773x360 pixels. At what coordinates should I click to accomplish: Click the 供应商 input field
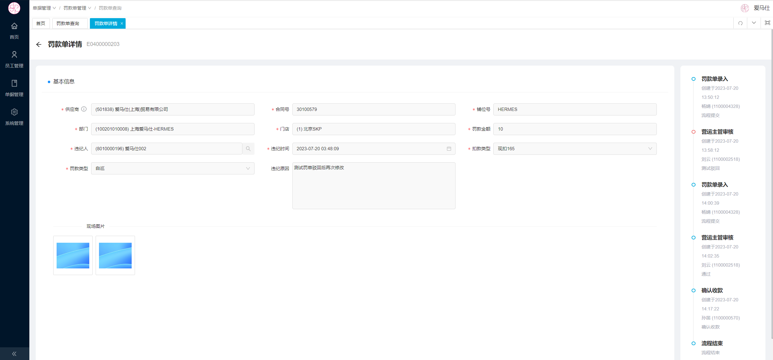(173, 109)
